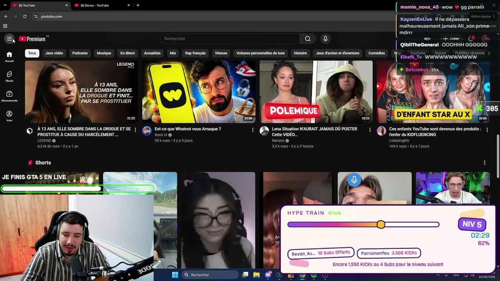Viewport: 500px width, 281px height.
Task: Start voice search with the microphone
Action: (325, 39)
